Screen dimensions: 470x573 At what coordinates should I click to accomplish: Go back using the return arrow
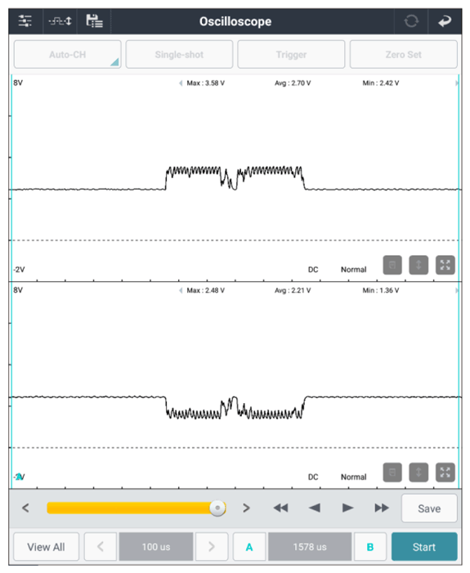coord(445,21)
